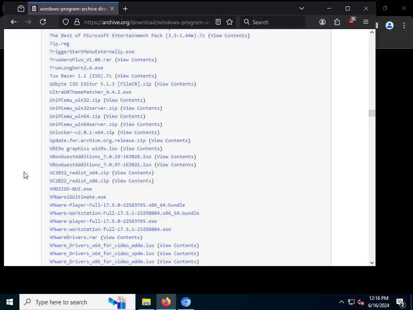Click the Firefox Search box
The width and height of the screenshot is (413, 310).
coord(273,22)
